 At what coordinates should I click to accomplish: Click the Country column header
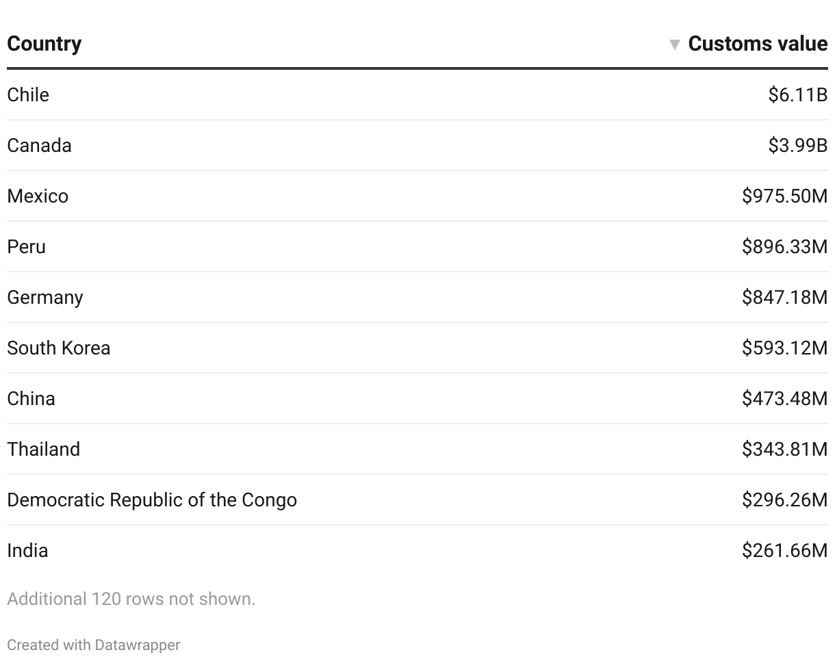pyautogui.click(x=44, y=44)
